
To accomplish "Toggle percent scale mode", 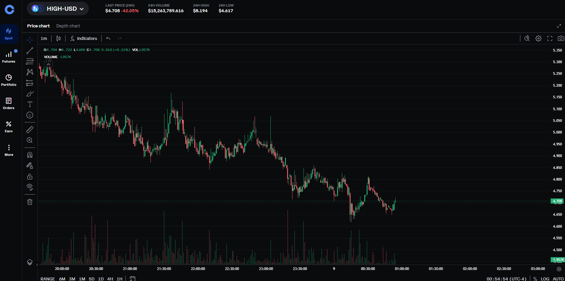I will pos(535,279).
